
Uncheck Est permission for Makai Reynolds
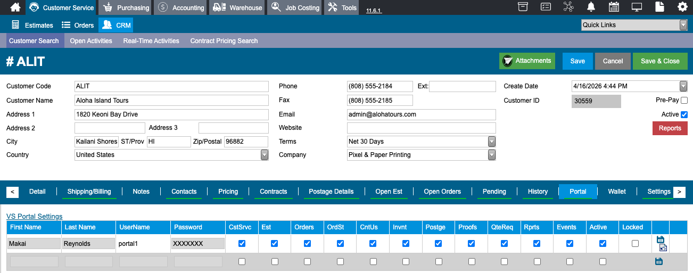(275, 243)
